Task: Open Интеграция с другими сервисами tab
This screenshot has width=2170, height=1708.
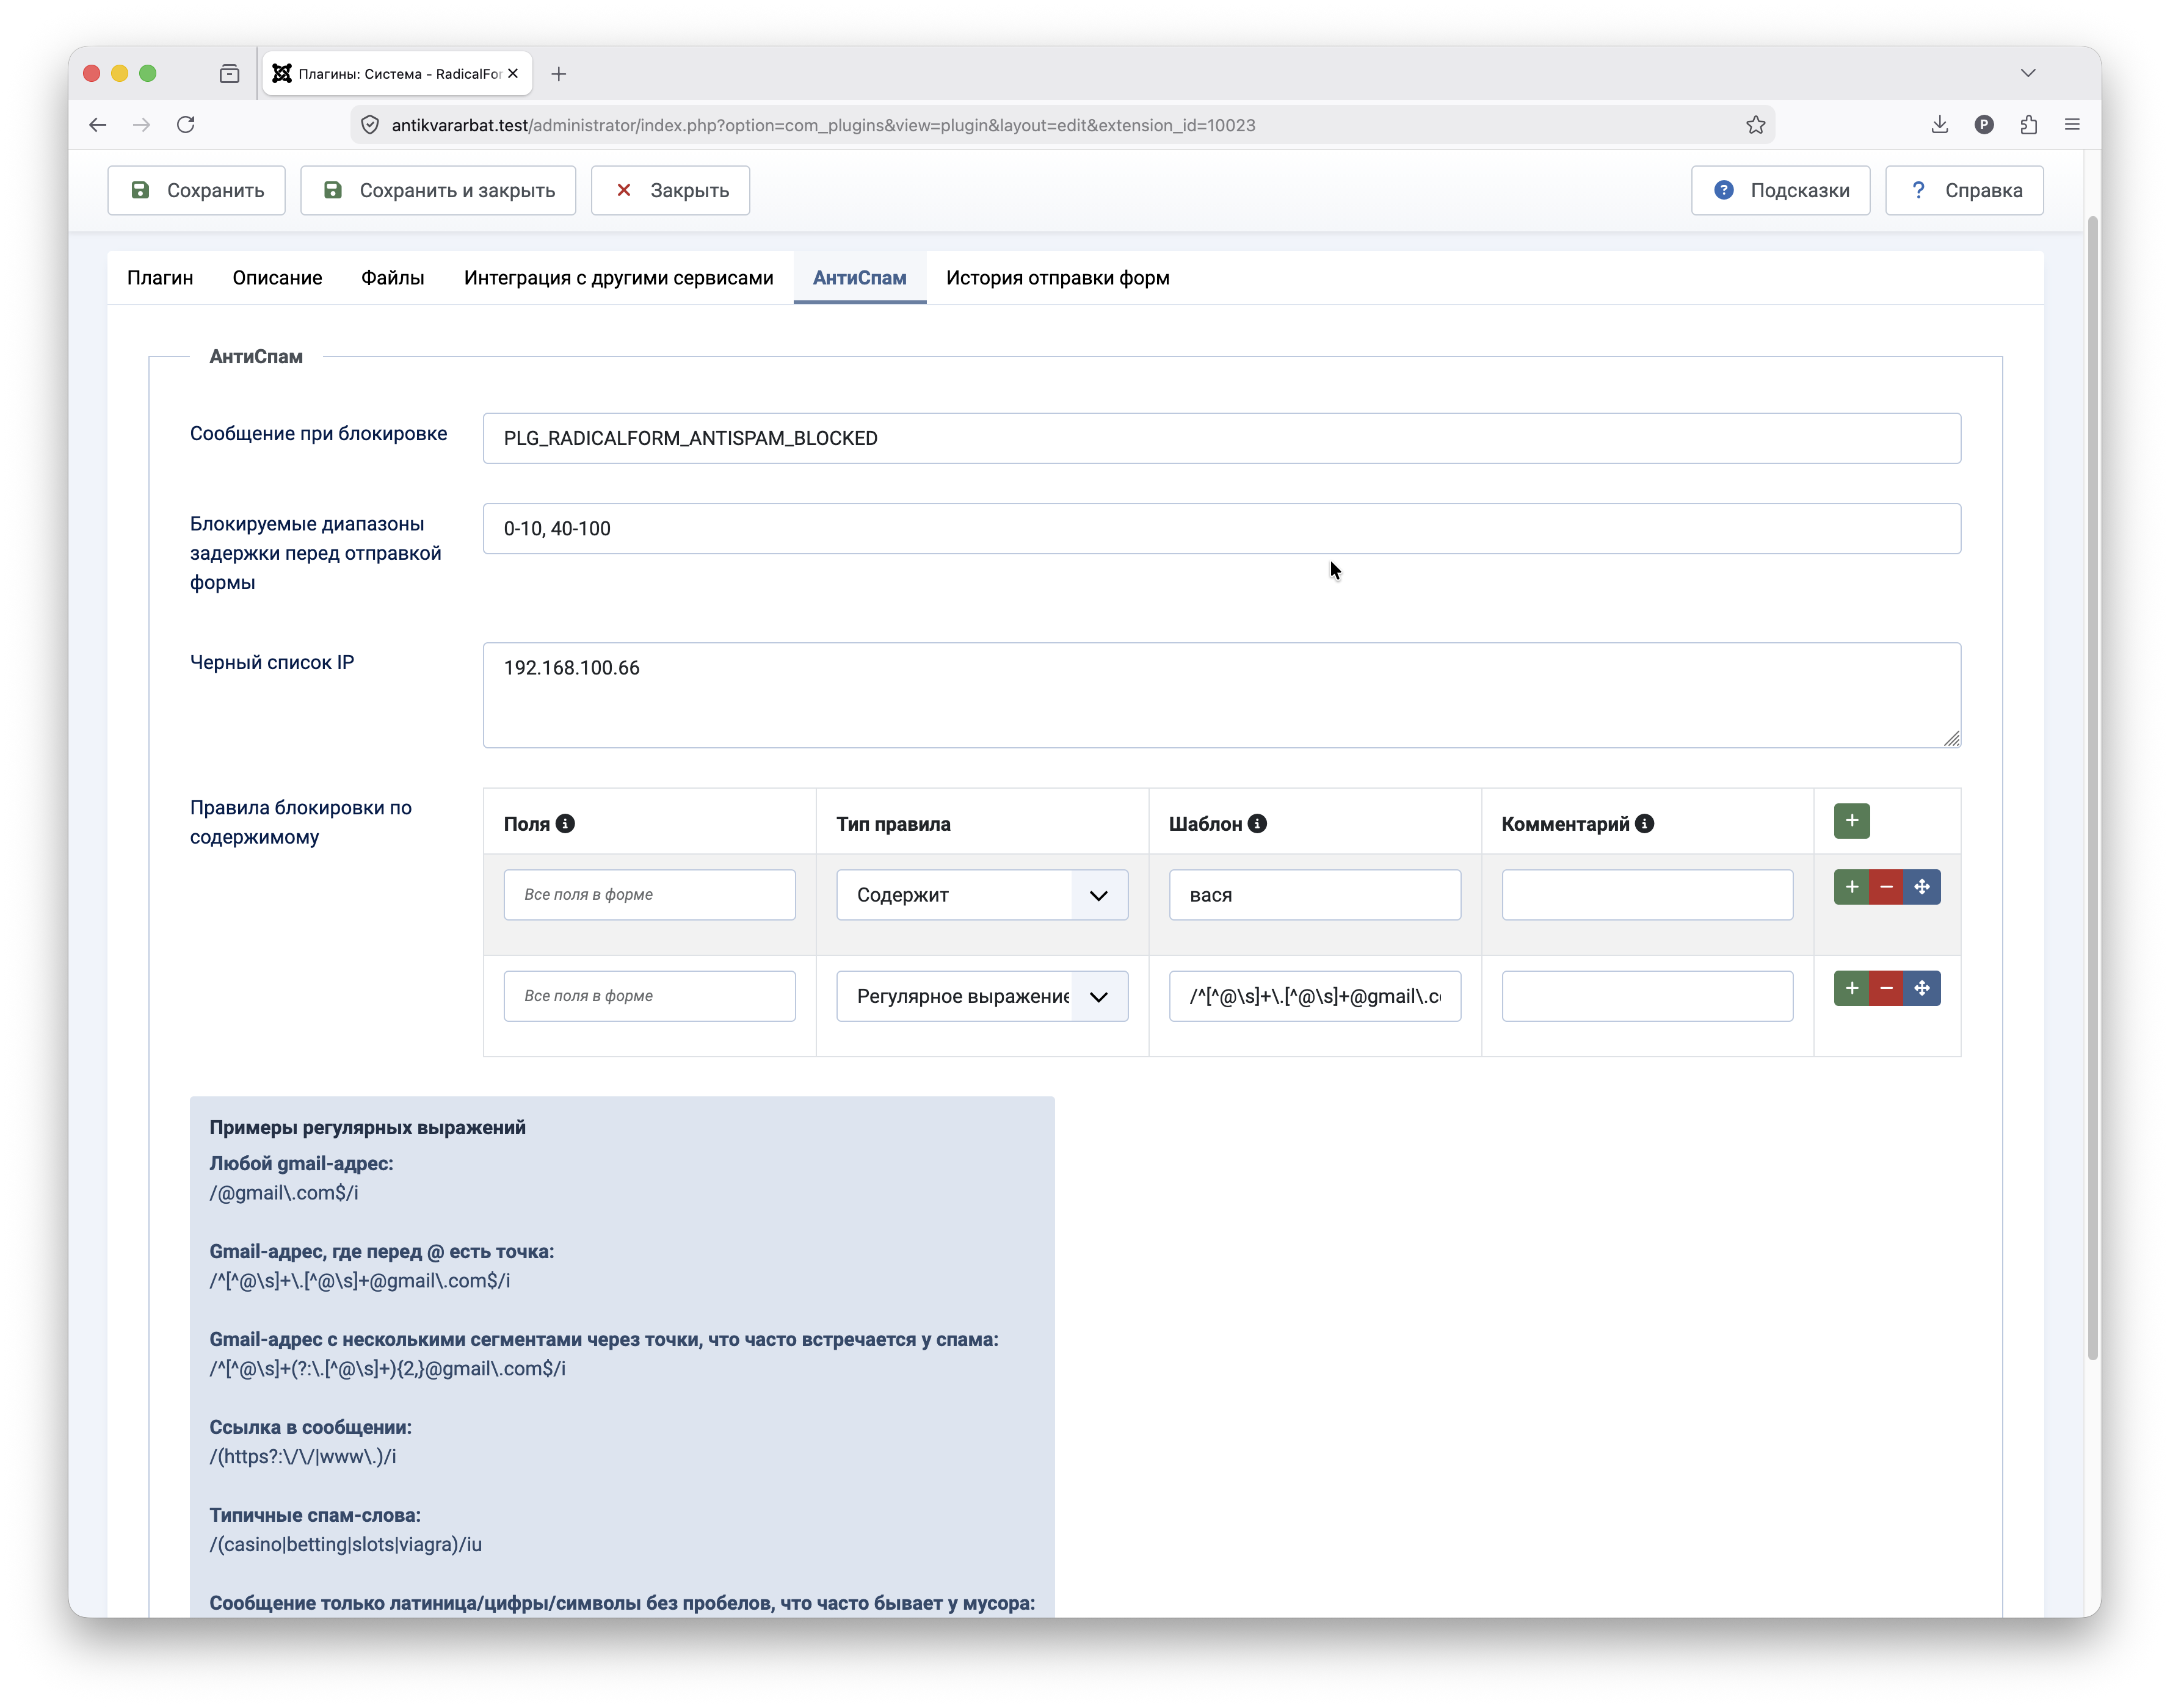Action: click(x=618, y=278)
